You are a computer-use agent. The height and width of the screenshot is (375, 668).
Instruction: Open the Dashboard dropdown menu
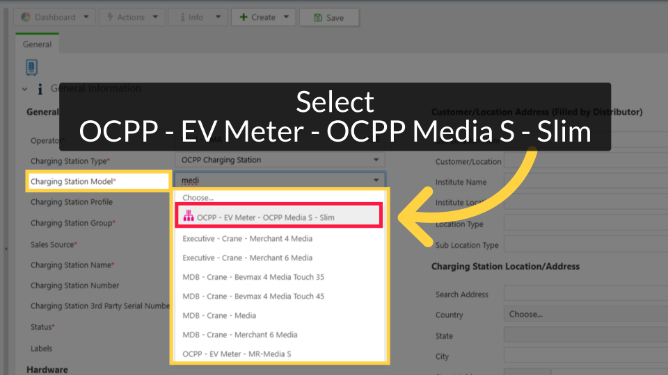click(x=54, y=17)
